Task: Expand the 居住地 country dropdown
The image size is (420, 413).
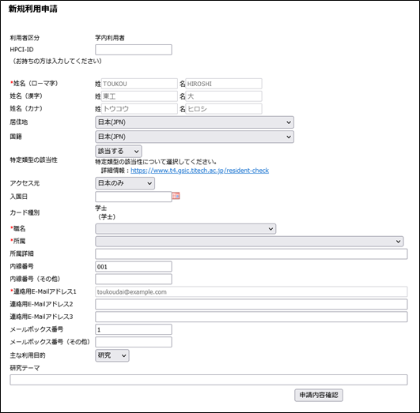Action: 195,122
